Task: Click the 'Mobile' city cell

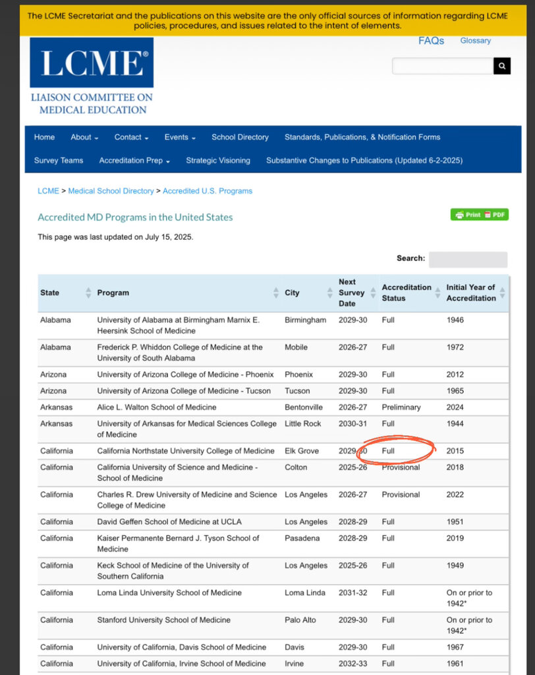Action: pyautogui.click(x=296, y=347)
